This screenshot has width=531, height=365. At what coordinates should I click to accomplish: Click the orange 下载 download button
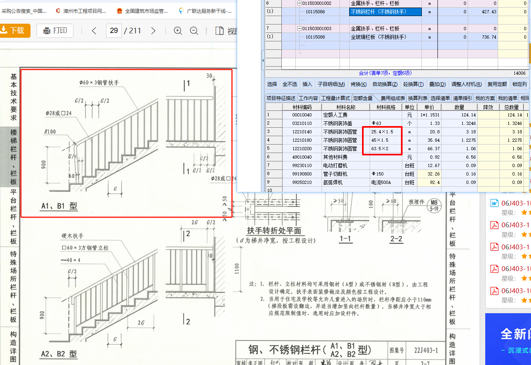(x=15, y=31)
